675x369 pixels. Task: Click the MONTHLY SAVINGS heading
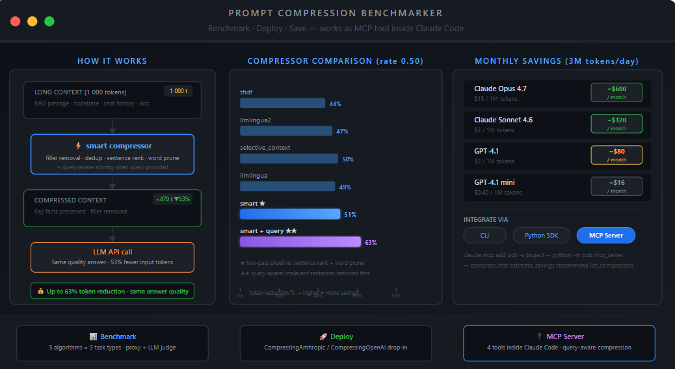pos(557,61)
